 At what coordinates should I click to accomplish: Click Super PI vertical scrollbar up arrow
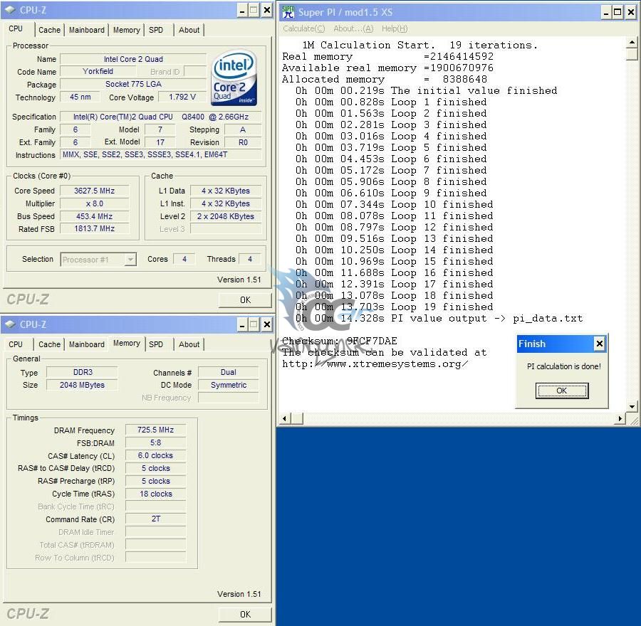632,43
